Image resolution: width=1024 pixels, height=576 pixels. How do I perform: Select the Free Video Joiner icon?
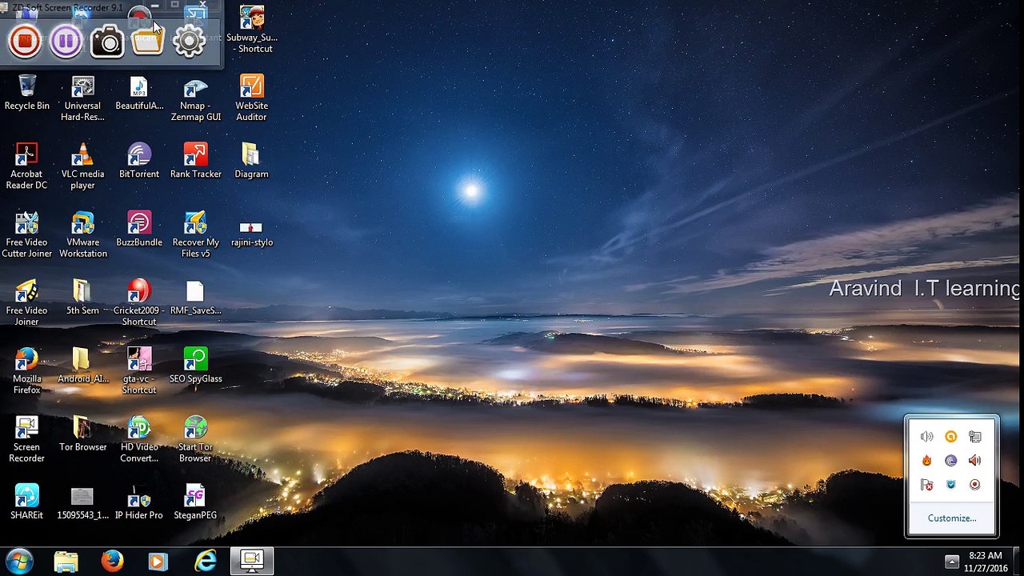click(26, 303)
